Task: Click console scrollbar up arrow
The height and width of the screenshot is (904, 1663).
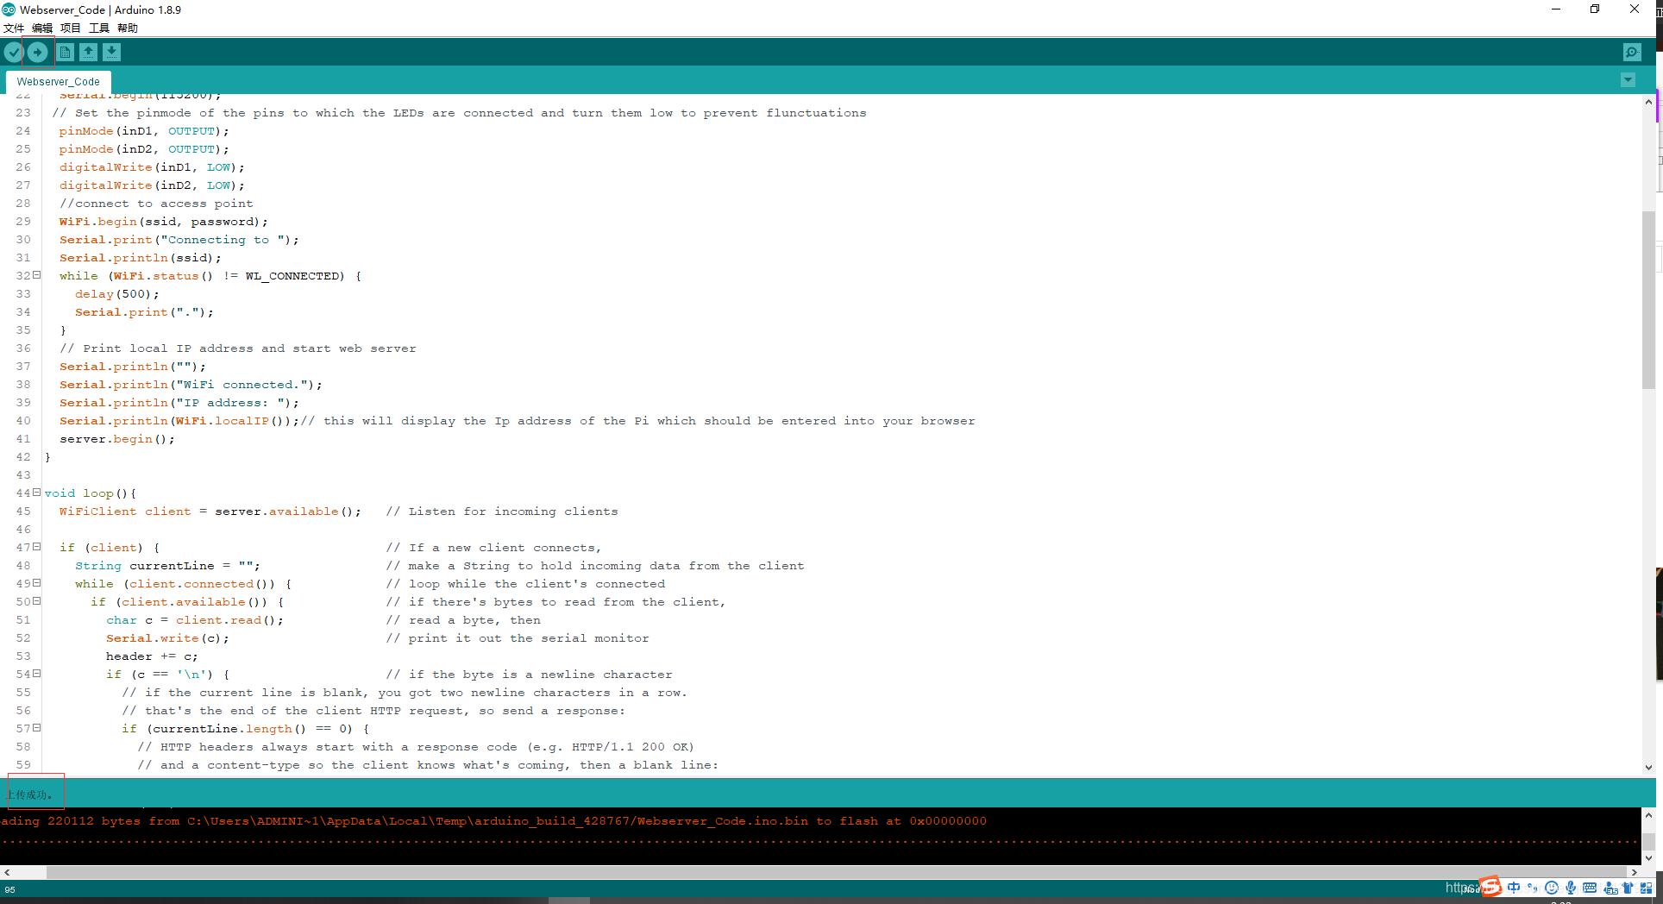Action: point(1648,815)
